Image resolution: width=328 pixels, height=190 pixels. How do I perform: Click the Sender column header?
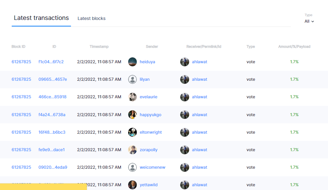pos(152,46)
